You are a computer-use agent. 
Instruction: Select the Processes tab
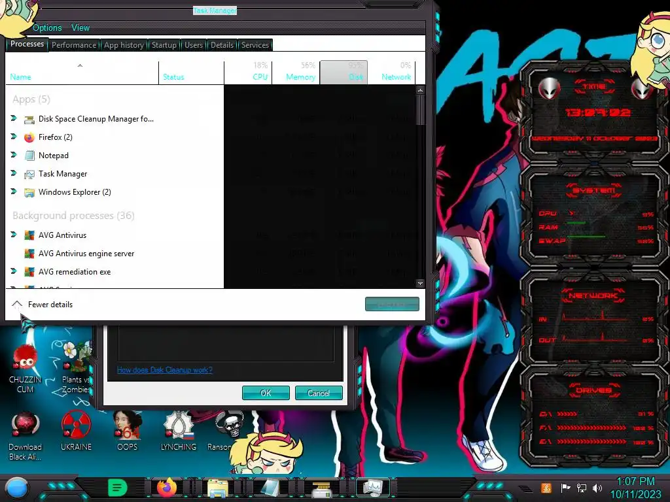(x=27, y=44)
